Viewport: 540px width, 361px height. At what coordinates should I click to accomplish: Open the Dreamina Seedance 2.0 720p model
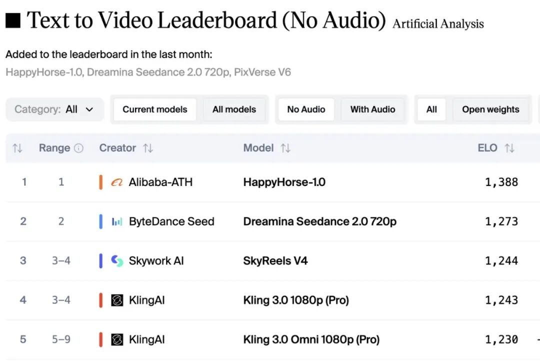point(319,221)
